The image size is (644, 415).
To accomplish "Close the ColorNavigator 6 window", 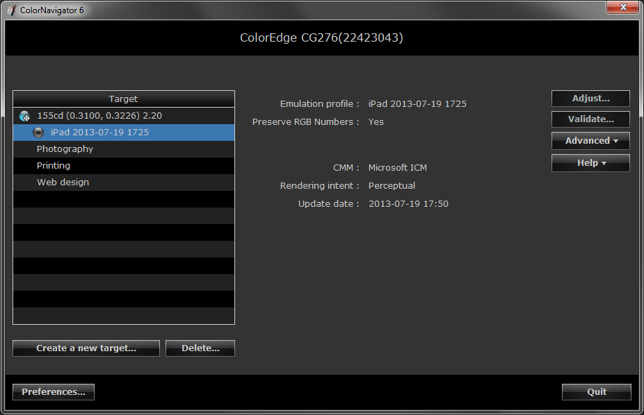I will pyautogui.click(x=622, y=7).
